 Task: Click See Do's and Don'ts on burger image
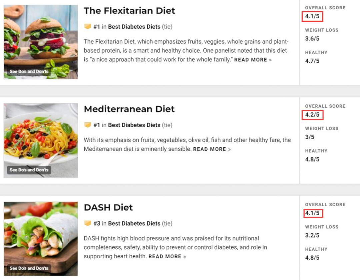click(x=29, y=71)
